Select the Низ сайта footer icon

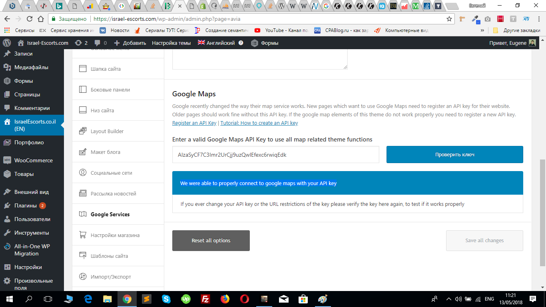(x=83, y=110)
